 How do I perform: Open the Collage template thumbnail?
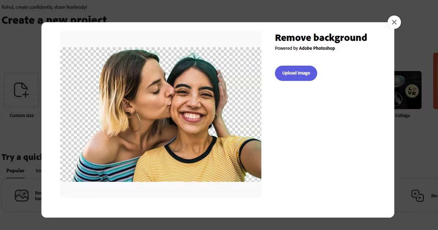click(x=408, y=90)
